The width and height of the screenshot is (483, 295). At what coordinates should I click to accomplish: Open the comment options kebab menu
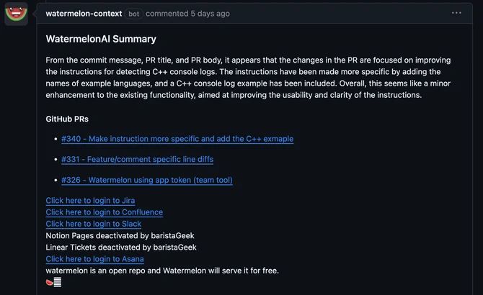coord(456,13)
